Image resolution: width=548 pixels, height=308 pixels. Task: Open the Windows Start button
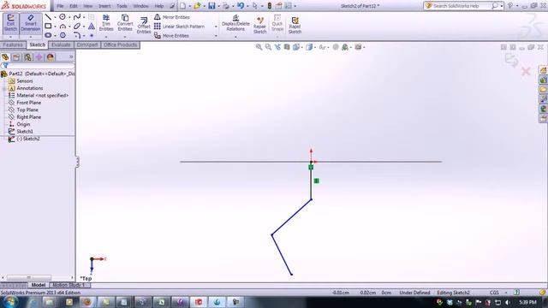[11, 302]
